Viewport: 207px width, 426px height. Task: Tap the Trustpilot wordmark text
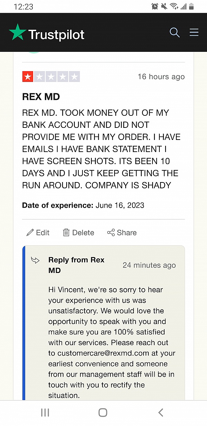tap(56, 35)
